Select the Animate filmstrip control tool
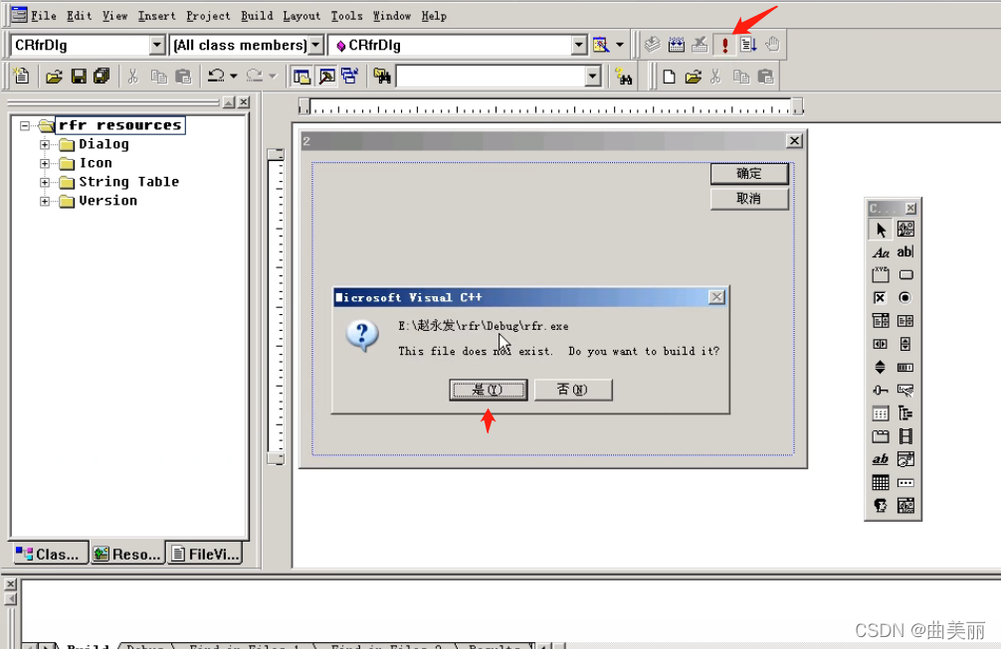The width and height of the screenshot is (1001, 649). click(x=905, y=436)
